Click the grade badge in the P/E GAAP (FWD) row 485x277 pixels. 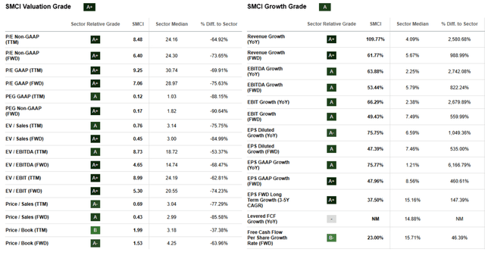pyautogui.click(x=95, y=83)
